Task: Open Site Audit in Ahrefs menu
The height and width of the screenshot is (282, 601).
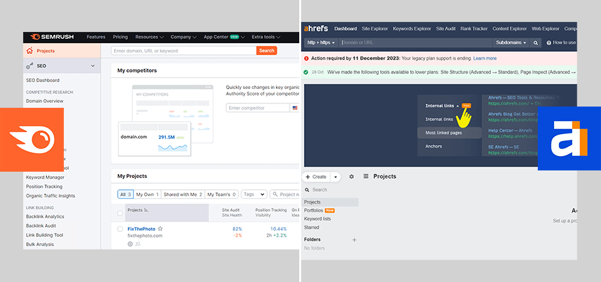Action: pyautogui.click(x=446, y=29)
